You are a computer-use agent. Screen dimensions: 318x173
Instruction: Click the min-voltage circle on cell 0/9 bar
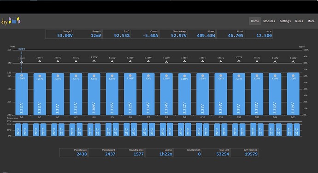click(x=184, y=76)
